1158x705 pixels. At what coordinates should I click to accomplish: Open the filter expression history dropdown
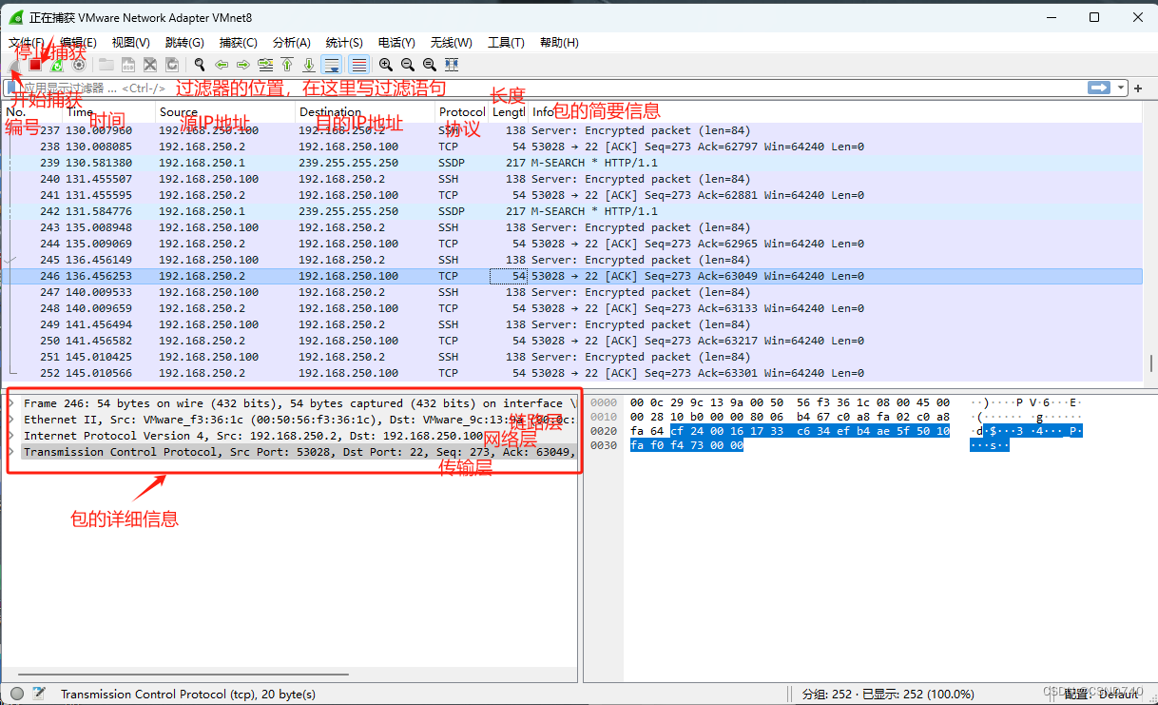(x=1120, y=88)
